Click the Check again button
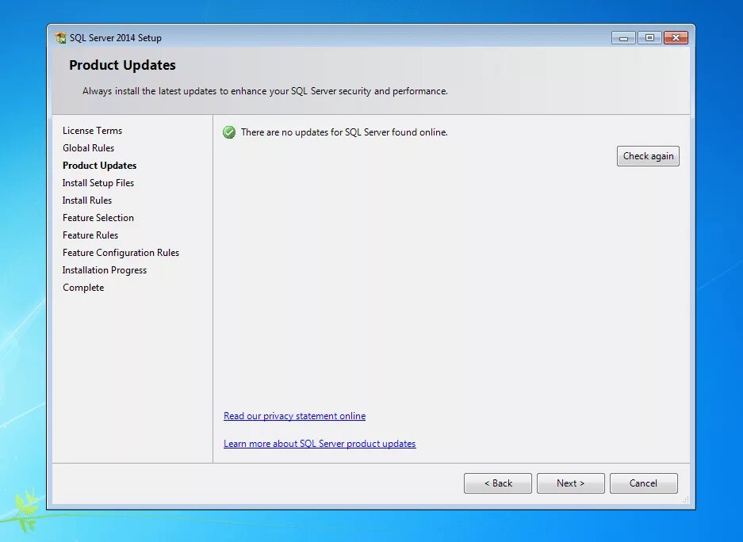The width and height of the screenshot is (743, 542). click(648, 156)
